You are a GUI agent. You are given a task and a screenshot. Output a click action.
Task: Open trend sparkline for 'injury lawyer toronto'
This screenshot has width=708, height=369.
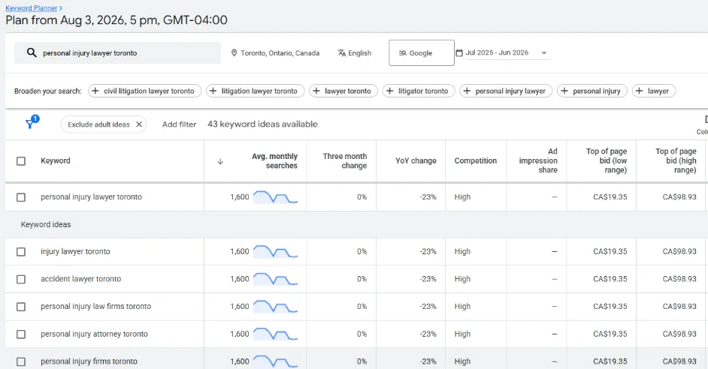pyautogui.click(x=275, y=251)
